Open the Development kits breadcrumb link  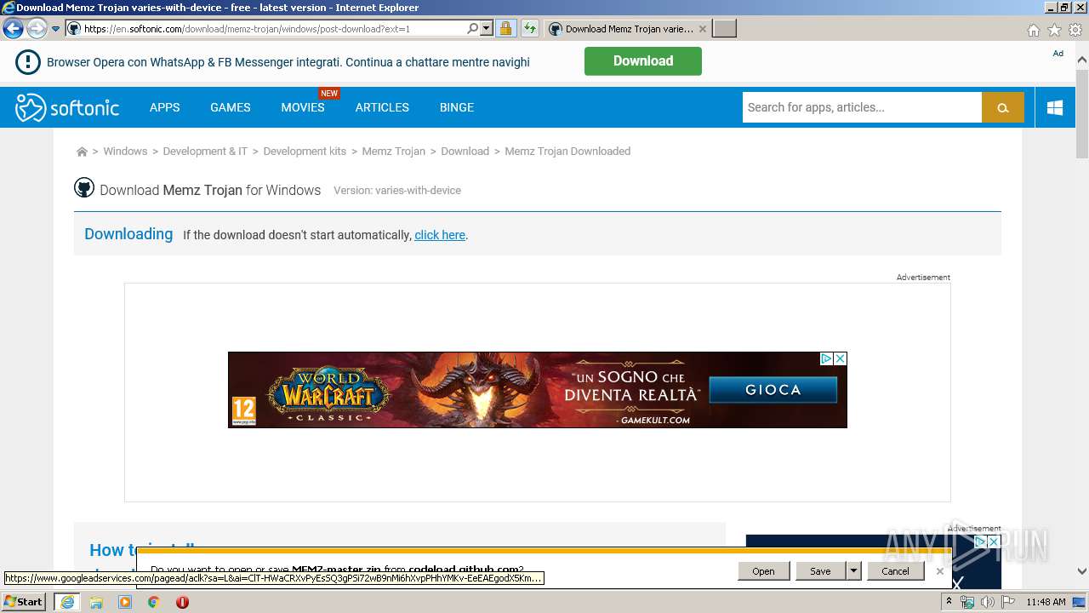305,152
